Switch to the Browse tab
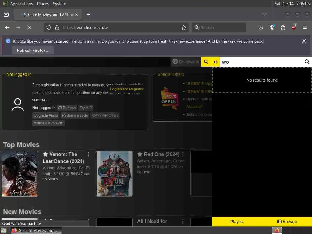The image size is (312, 234). coord(287,222)
